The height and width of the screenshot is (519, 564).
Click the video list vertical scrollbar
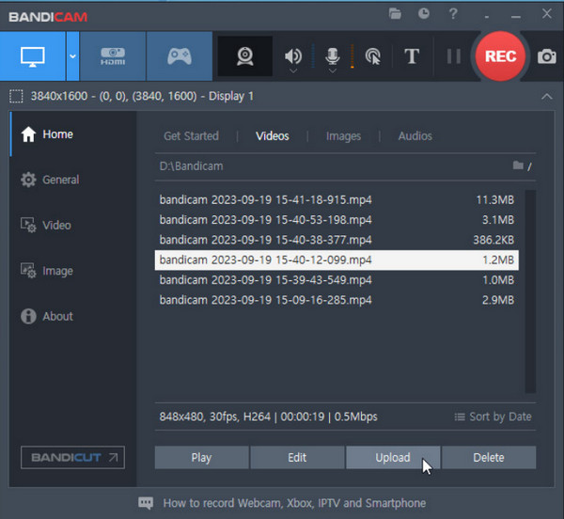pos(530,291)
